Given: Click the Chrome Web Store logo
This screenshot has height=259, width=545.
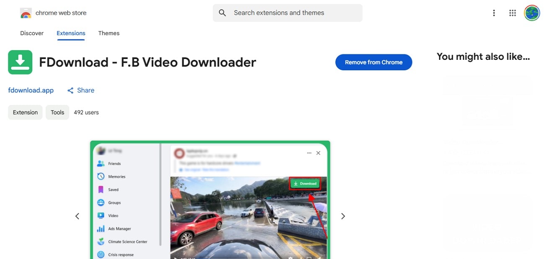Looking at the screenshot, I should click(26, 13).
